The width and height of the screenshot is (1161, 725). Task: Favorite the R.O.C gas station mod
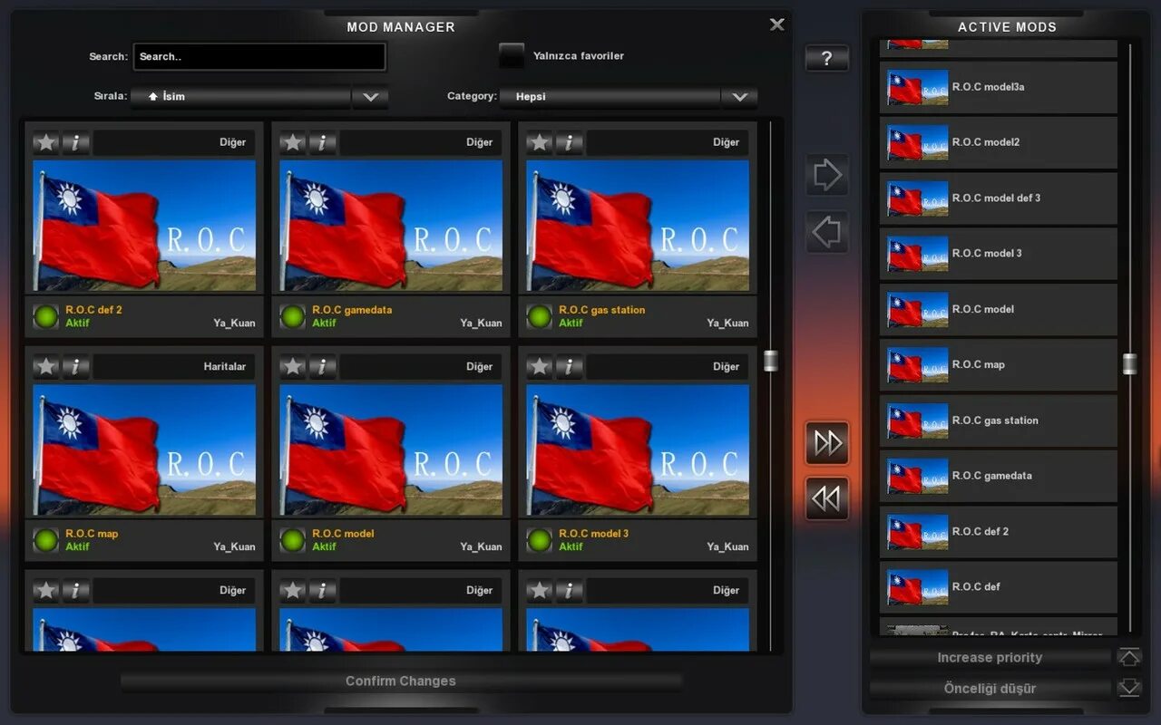coord(540,142)
